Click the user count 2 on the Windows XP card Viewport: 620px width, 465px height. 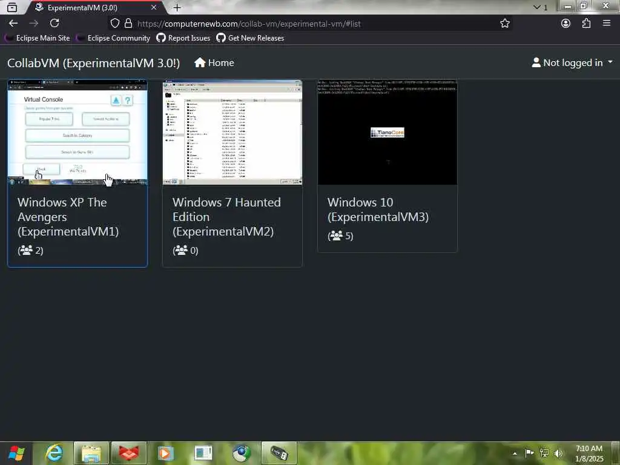[x=30, y=250]
